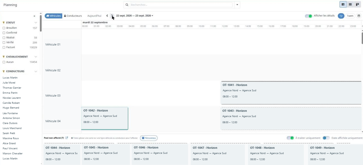Go to the next date period

point(112,16)
